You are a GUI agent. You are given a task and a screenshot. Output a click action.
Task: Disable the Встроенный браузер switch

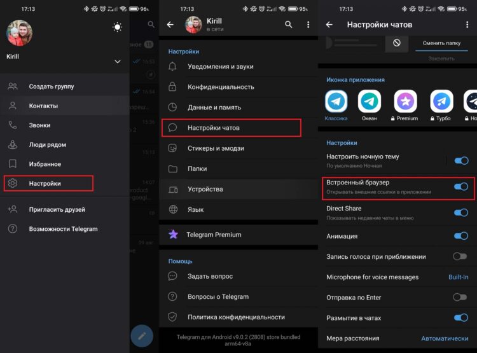[460, 186]
